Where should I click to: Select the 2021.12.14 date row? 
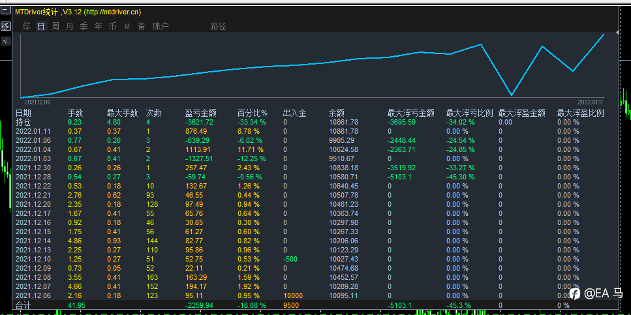pyautogui.click(x=316, y=241)
